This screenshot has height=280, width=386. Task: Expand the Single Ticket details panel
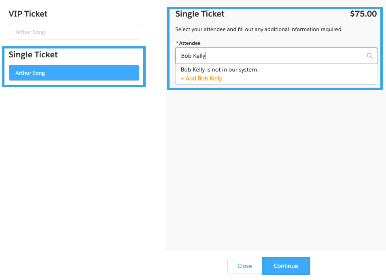(x=199, y=13)
